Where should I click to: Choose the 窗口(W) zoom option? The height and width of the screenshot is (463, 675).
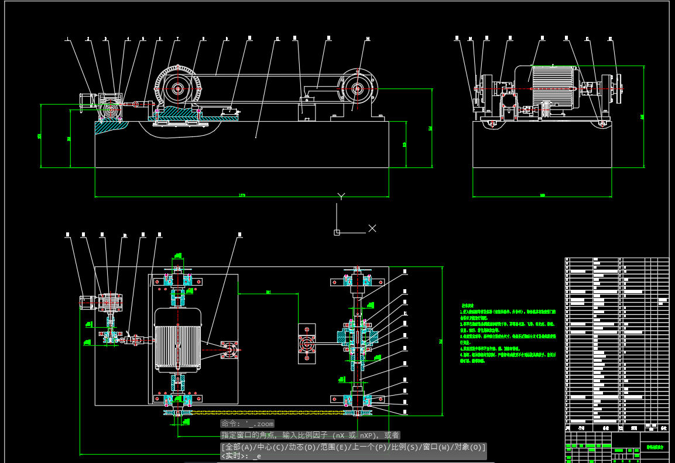437,447
